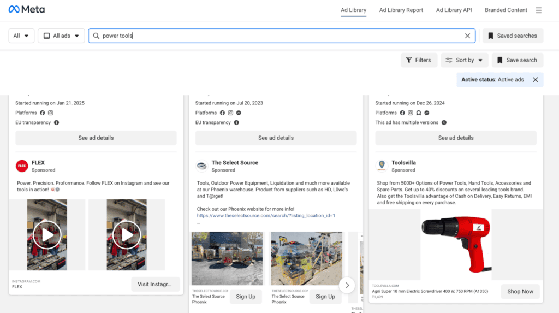Viewport: 559px width, 313px height.
Task: Click 'Started running on Jan 21, 2025' text
Action: click(x=50, y=103)
